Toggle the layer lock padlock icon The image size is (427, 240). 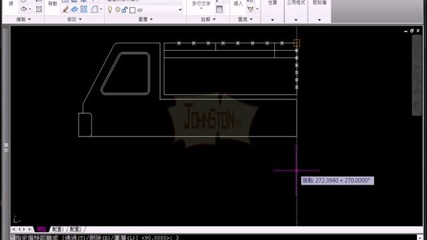coord(125,10)
